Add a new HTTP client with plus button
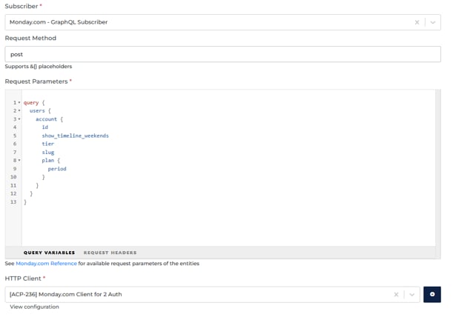 pyautogui.click(x=432, y=294)
